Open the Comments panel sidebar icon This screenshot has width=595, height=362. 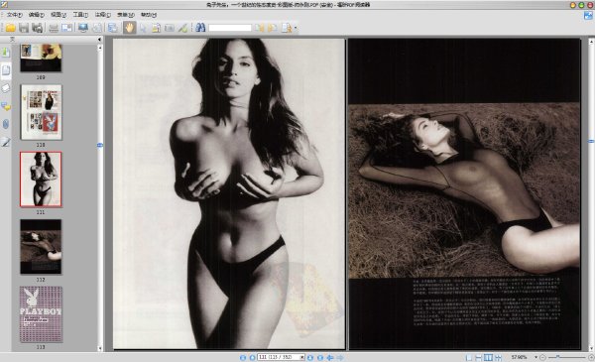(6, 106)
